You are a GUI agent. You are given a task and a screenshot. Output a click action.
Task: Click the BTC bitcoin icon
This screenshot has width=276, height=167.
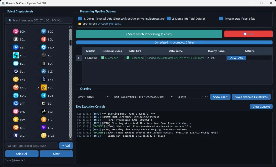point(44,119)
